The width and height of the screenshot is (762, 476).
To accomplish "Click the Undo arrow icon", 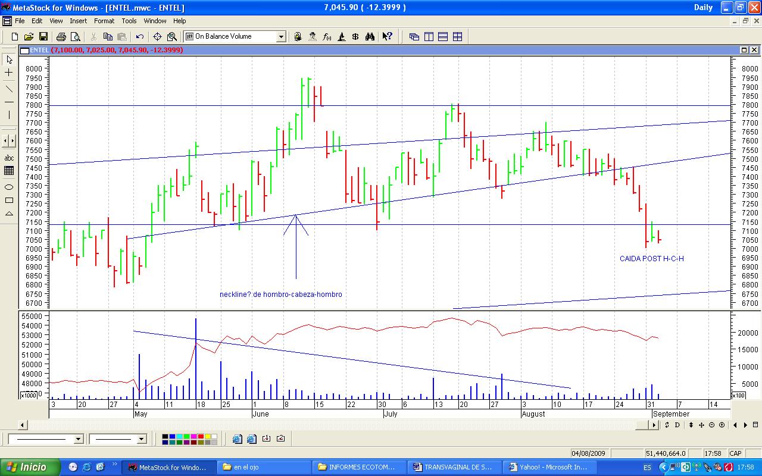I will [139, 36].
